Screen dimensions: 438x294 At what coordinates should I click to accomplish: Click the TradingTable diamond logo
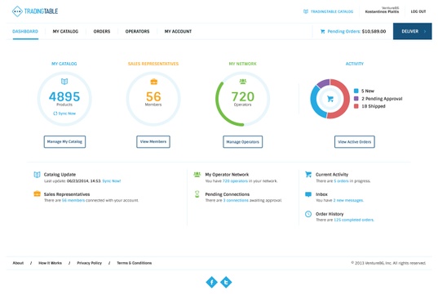pos(17,11)
